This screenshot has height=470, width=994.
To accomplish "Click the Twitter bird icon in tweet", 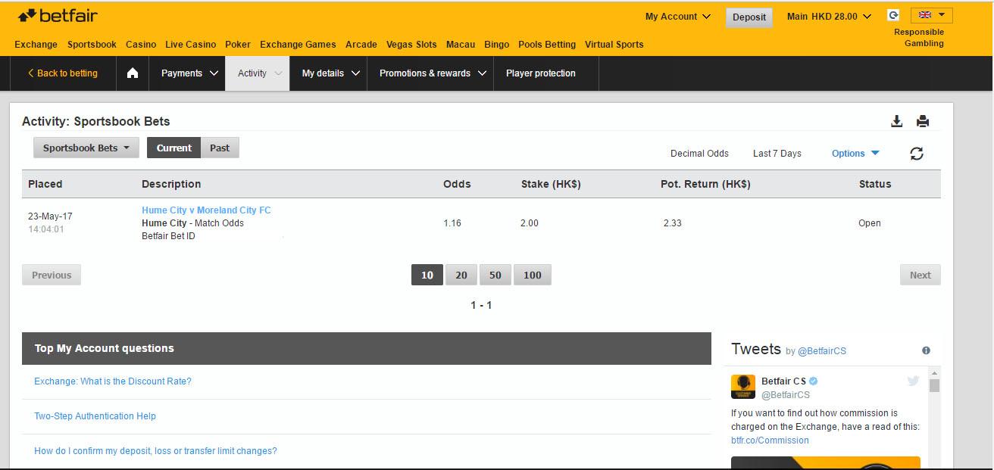I will pos(913,381).
